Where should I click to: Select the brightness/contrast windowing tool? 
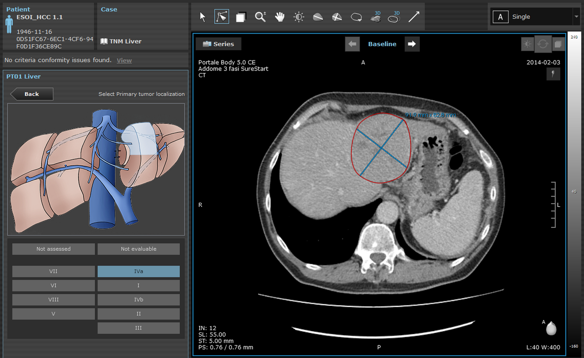coord(299,17)
